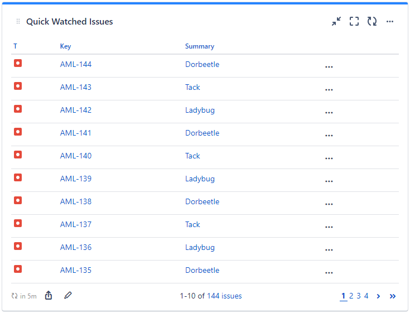Click the export icon in the footer
This screenshot has width=410, height=313.
(x=49, y=296)
